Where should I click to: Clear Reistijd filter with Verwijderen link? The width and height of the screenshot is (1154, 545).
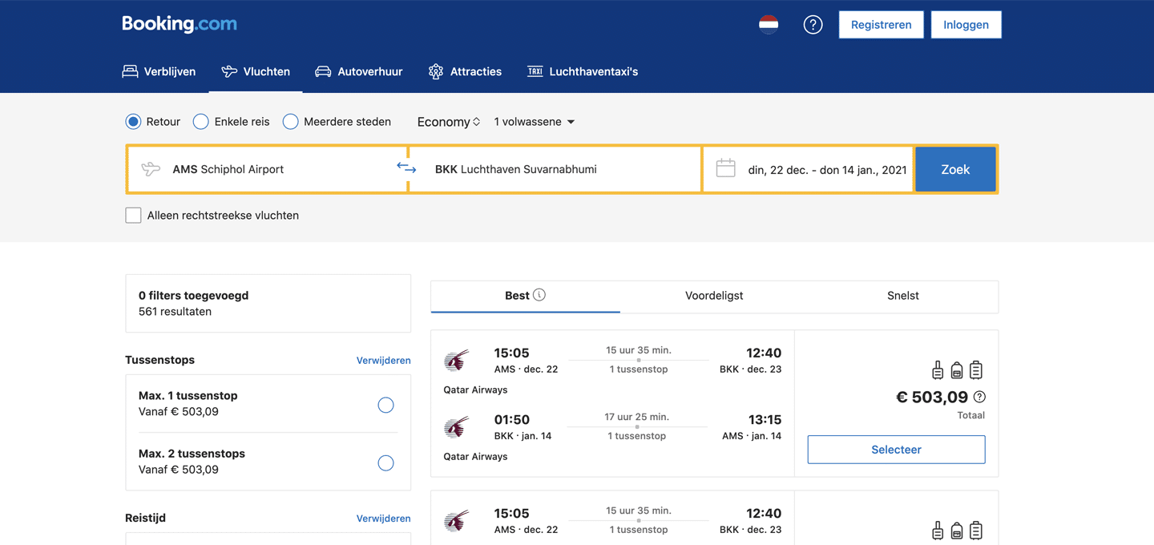click(383, 519)
